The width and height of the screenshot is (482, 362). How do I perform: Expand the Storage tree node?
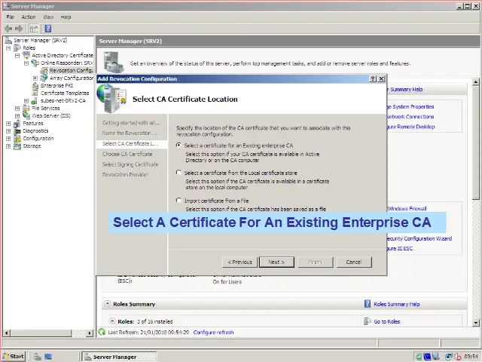pos(8,146)
